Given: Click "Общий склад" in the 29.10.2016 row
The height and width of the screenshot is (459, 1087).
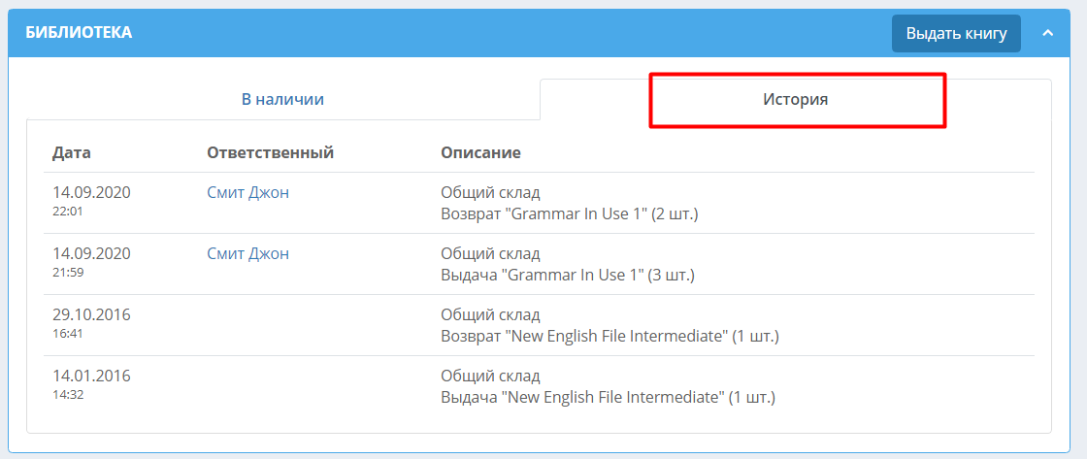Looking at the screenshot, I should tap(490, 314).
